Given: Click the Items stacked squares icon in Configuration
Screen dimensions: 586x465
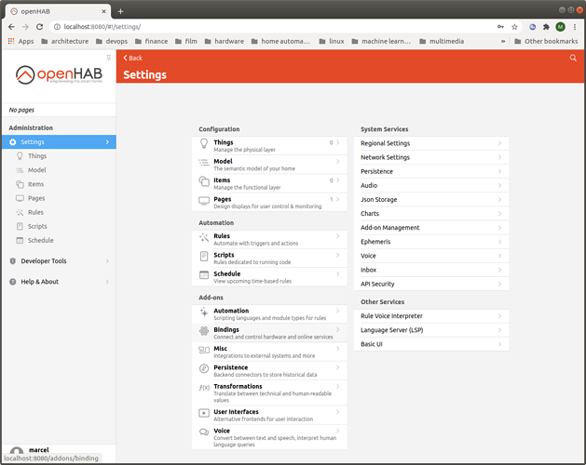Looking at the screenshot, I should (x=204, y=181).
